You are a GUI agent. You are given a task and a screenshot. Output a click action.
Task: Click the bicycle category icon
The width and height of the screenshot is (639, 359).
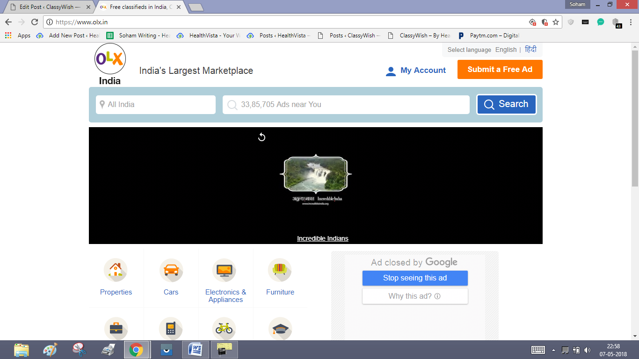[x=224, y=329]
